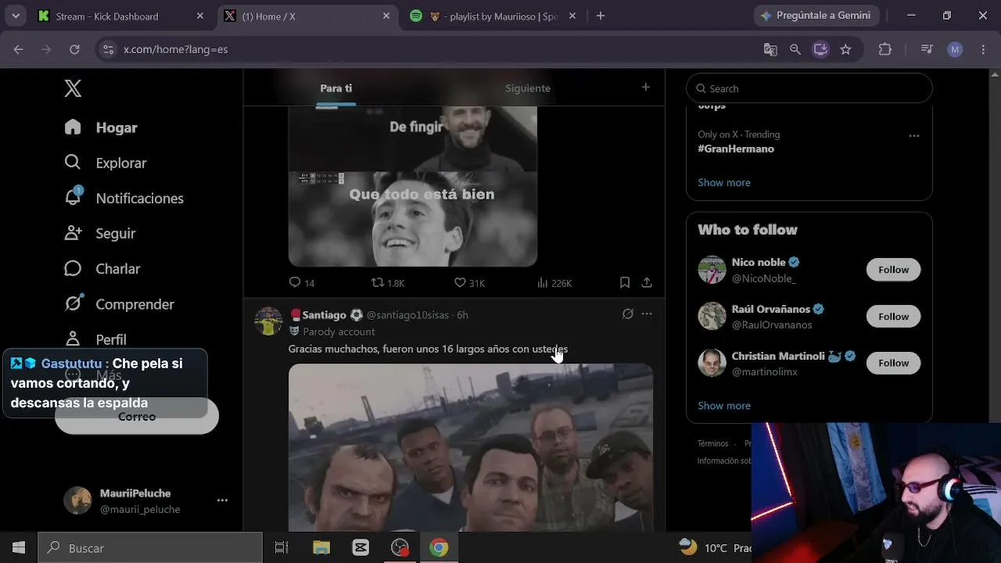This screenshot has width=1001, height=563.
Task: Click the Correo post button
Action: pos(137,417)
